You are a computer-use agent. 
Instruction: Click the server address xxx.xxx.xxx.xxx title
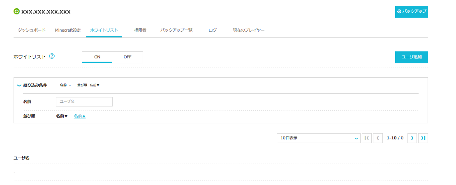[46, 12]
